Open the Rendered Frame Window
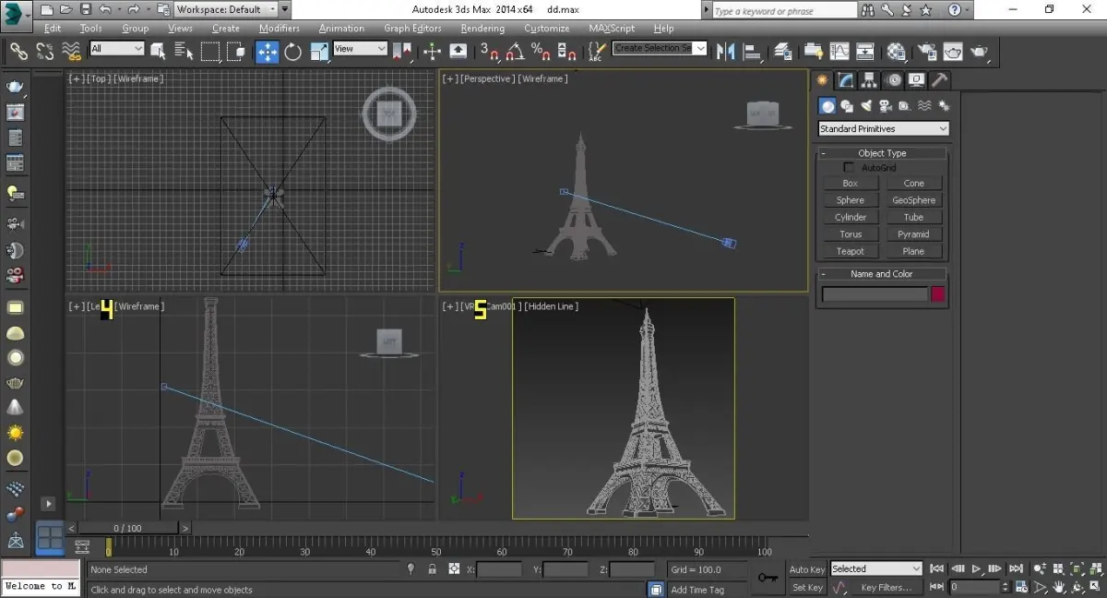Screen dimensions: 1107x598 (x=952, y=51)
